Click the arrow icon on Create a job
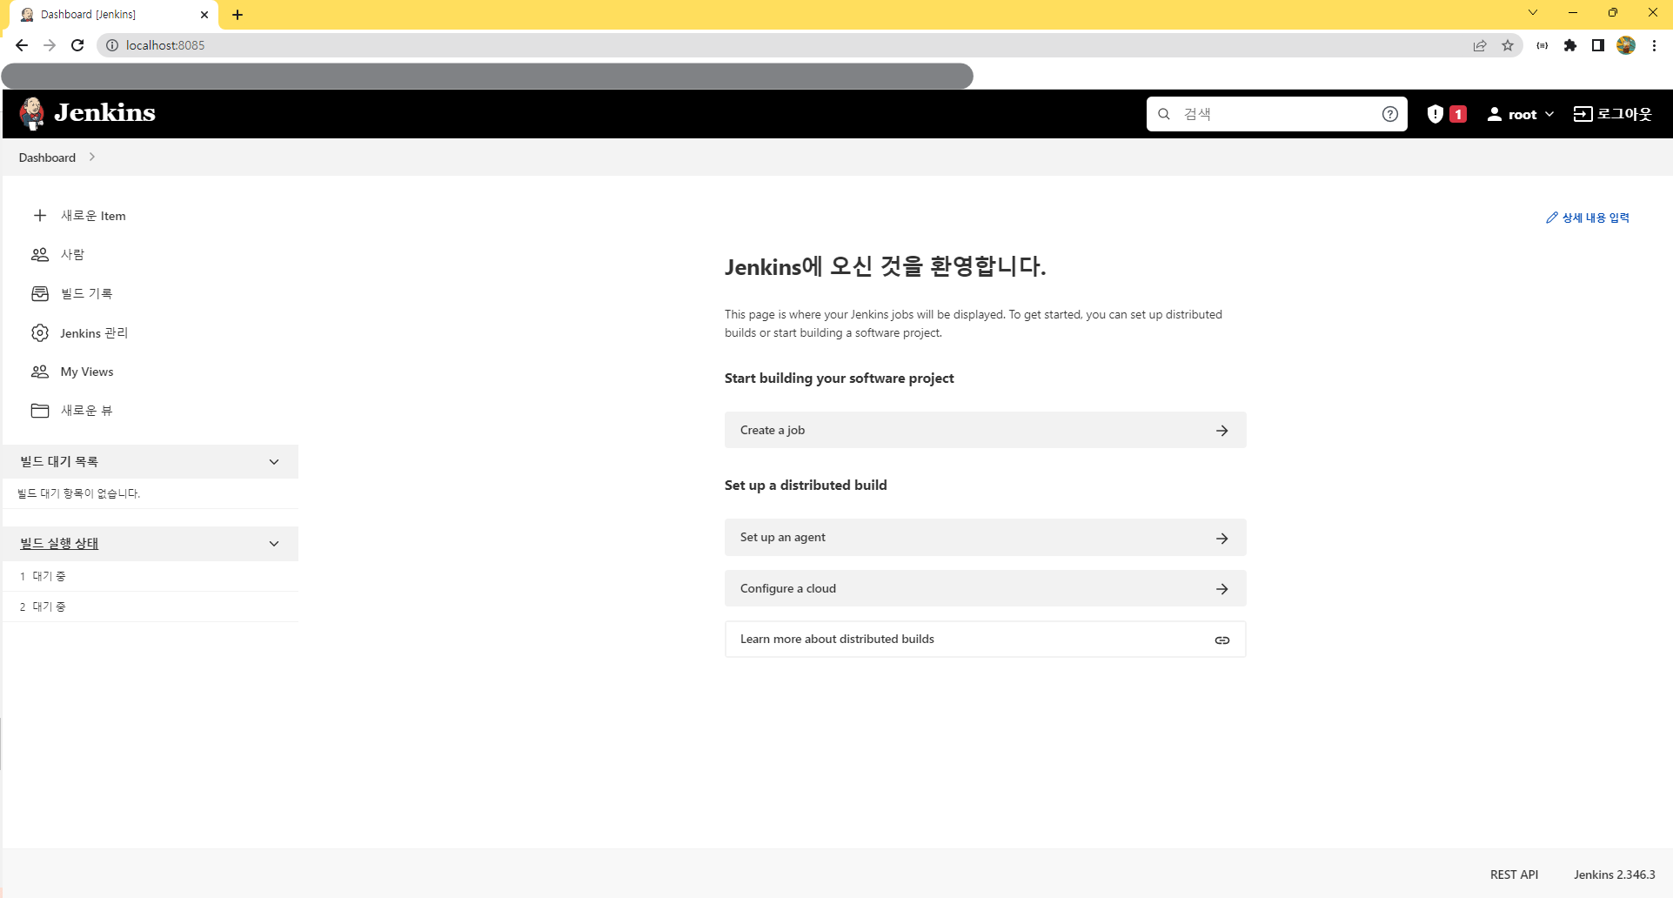Screen dimensions: 1673x898 coord(1222,431)
